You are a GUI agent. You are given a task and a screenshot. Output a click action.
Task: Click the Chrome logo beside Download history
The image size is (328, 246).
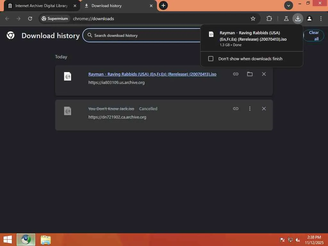[x=11, y=35]
